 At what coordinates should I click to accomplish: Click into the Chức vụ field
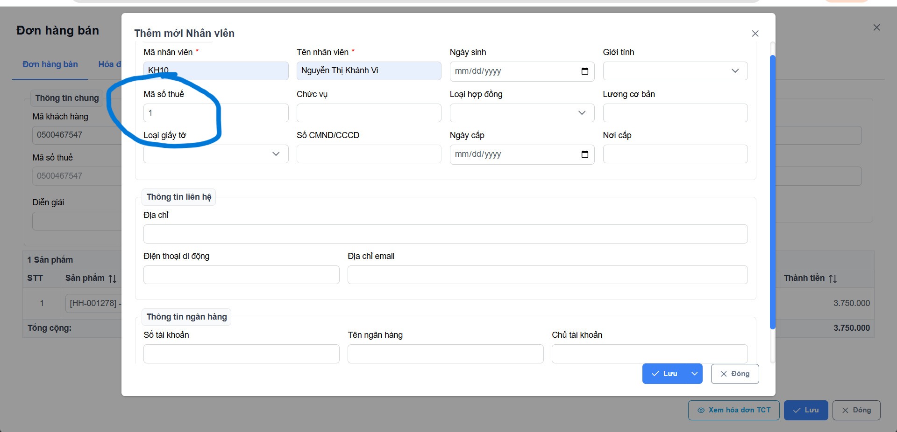pos(369,113)
